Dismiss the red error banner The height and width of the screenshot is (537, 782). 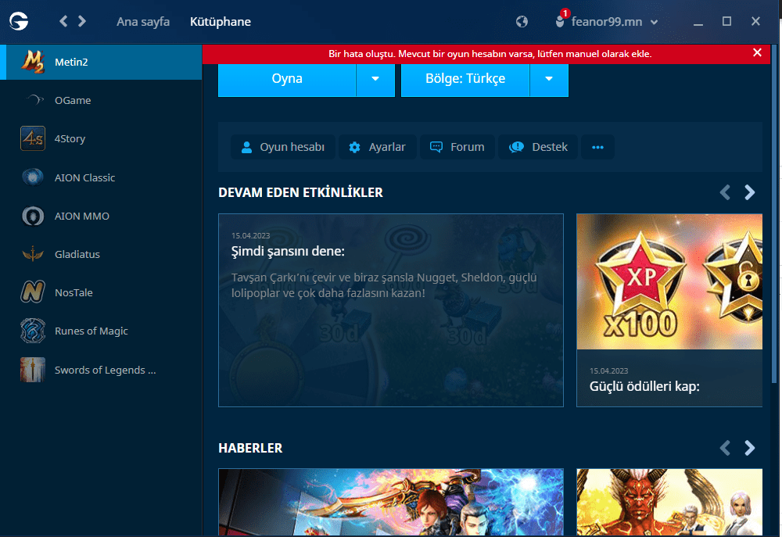click(757, 53)
